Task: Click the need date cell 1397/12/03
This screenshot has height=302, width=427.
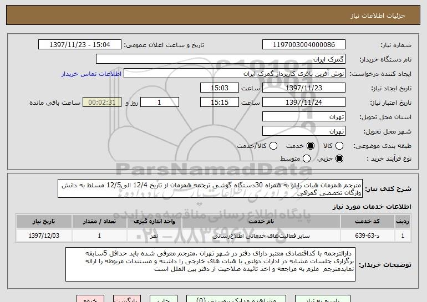Action: (x=44, y=236)
